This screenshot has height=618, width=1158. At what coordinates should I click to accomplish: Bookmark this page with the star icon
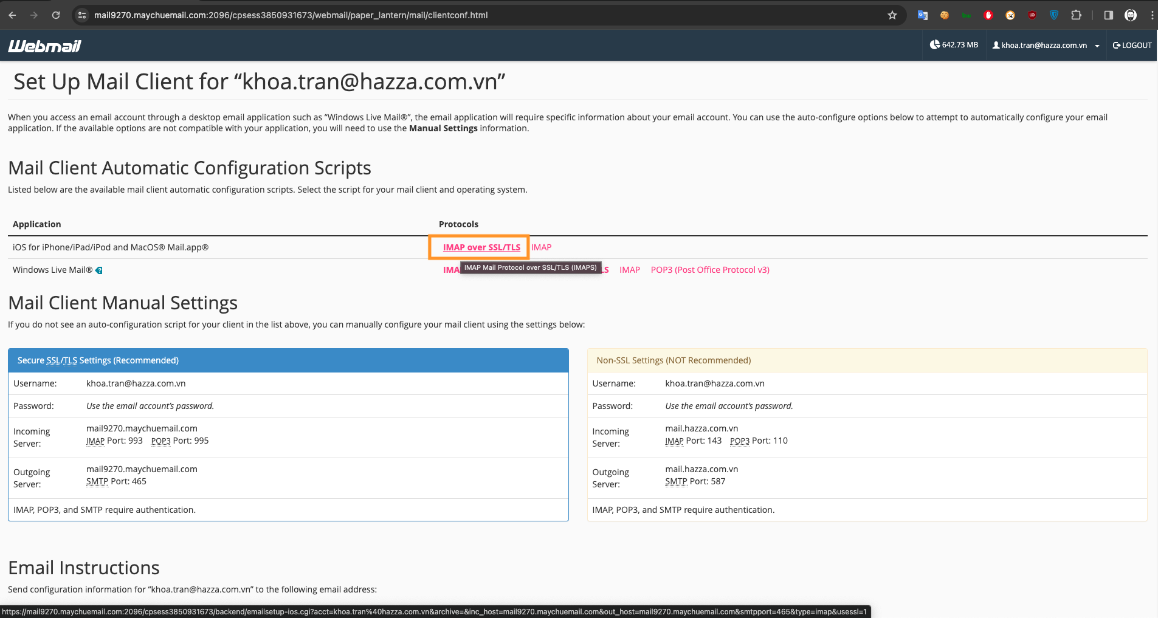click(892, 15)
